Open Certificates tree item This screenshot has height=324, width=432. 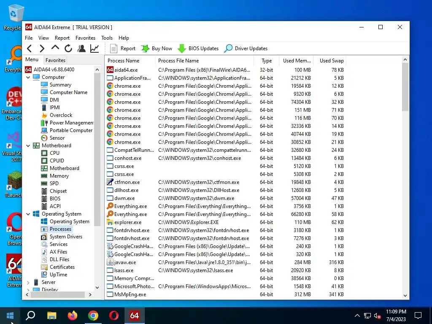click(58, 267)
